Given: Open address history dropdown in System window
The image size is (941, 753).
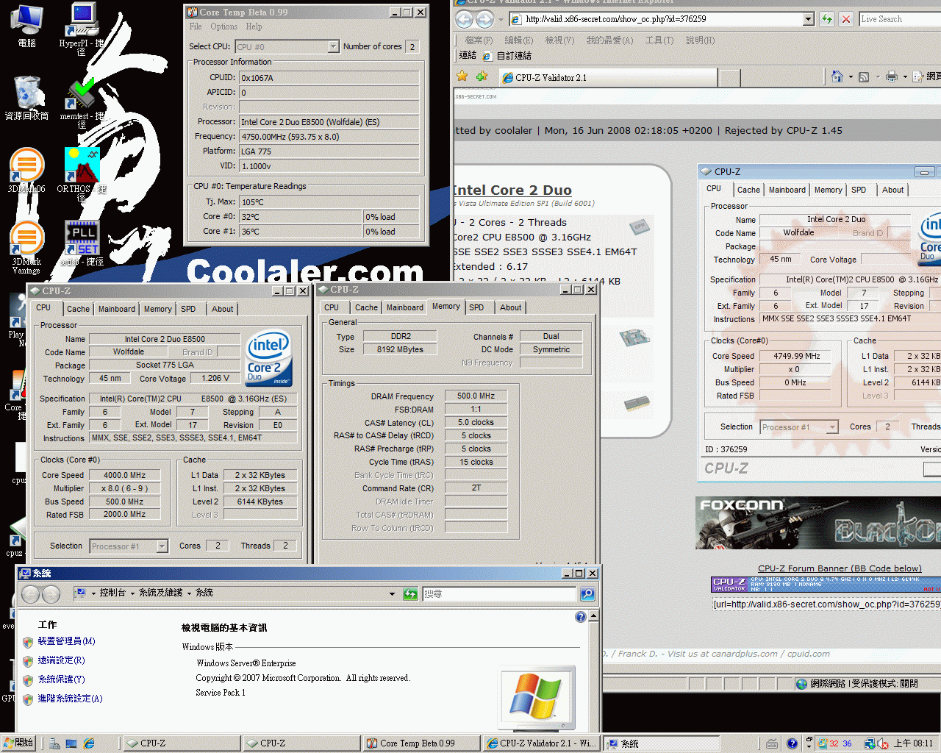Looking at the screenshot, I should pyautogui.click(x=392, y=593).
